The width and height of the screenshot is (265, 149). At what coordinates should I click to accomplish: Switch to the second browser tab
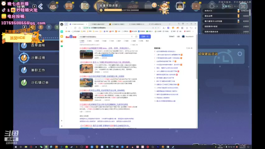coord(98,24)
